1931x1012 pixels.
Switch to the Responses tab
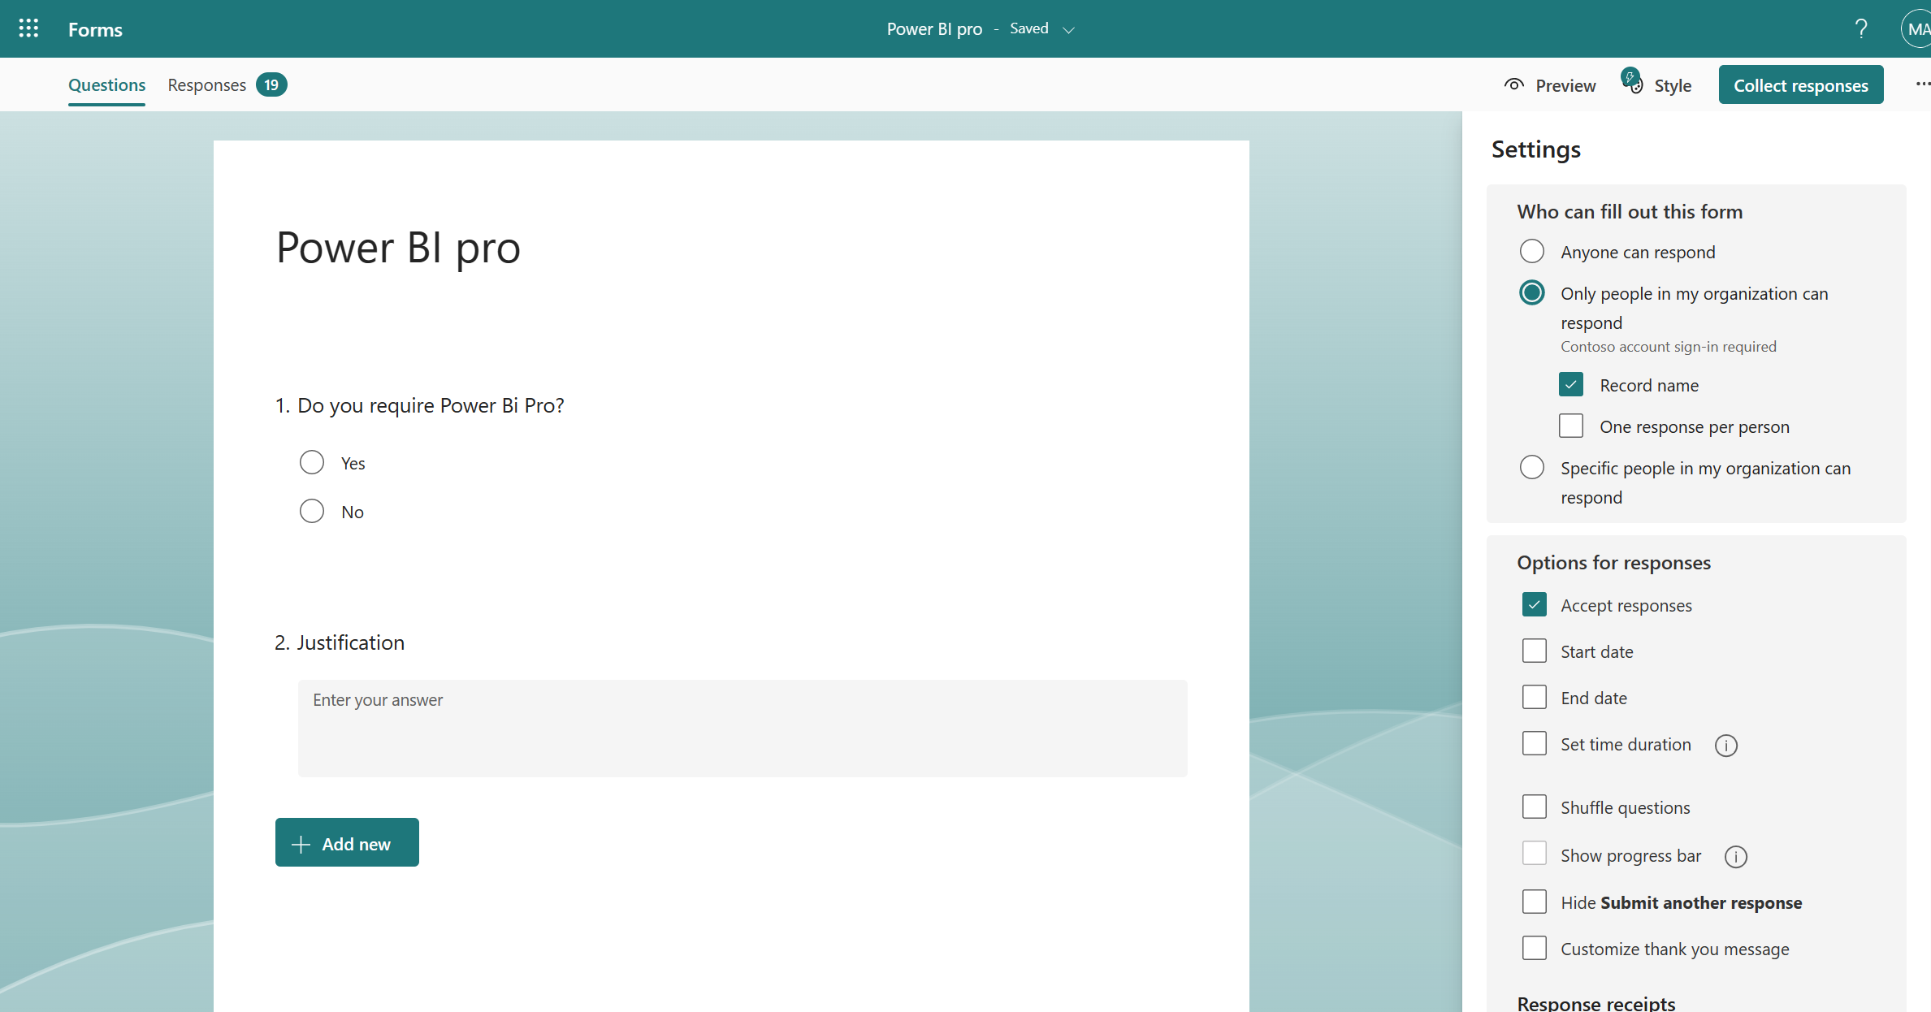click(207, 85)
